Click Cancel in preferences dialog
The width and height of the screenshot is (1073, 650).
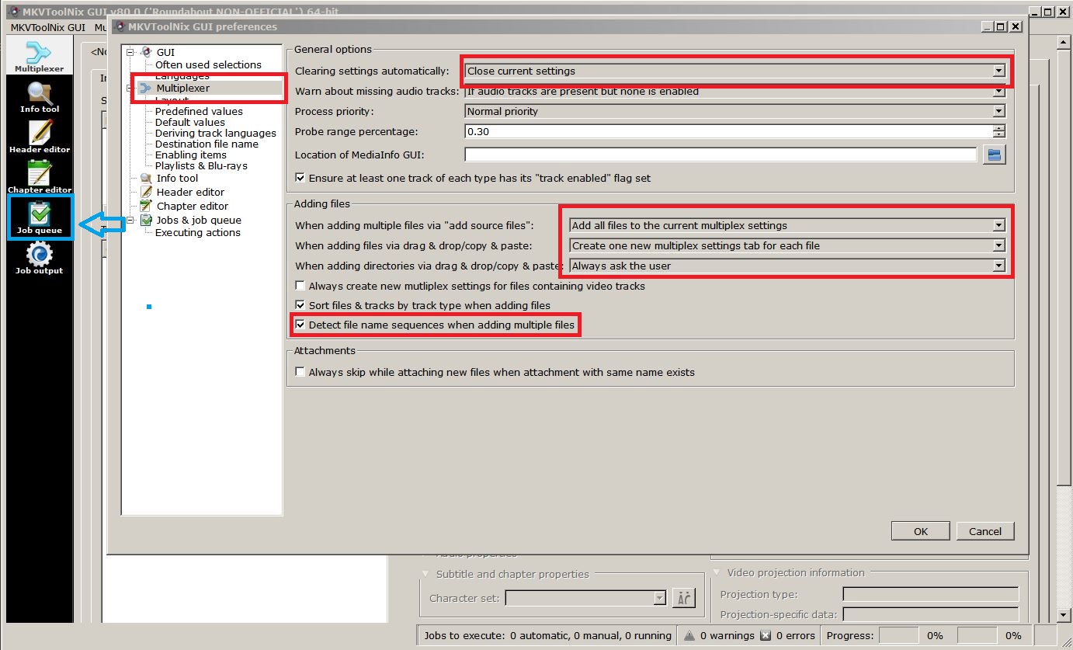click(985, 531)
